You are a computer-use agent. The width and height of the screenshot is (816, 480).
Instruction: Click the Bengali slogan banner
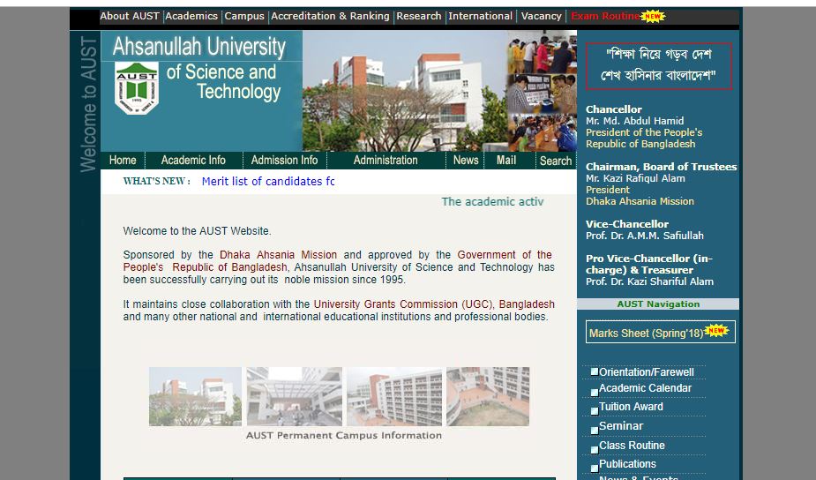(658, 66)
